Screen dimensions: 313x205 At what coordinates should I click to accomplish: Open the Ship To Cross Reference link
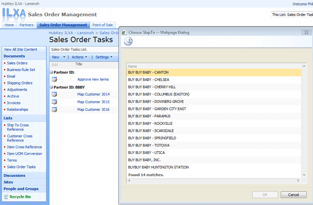pyautogui.click(x=18, y=127)
